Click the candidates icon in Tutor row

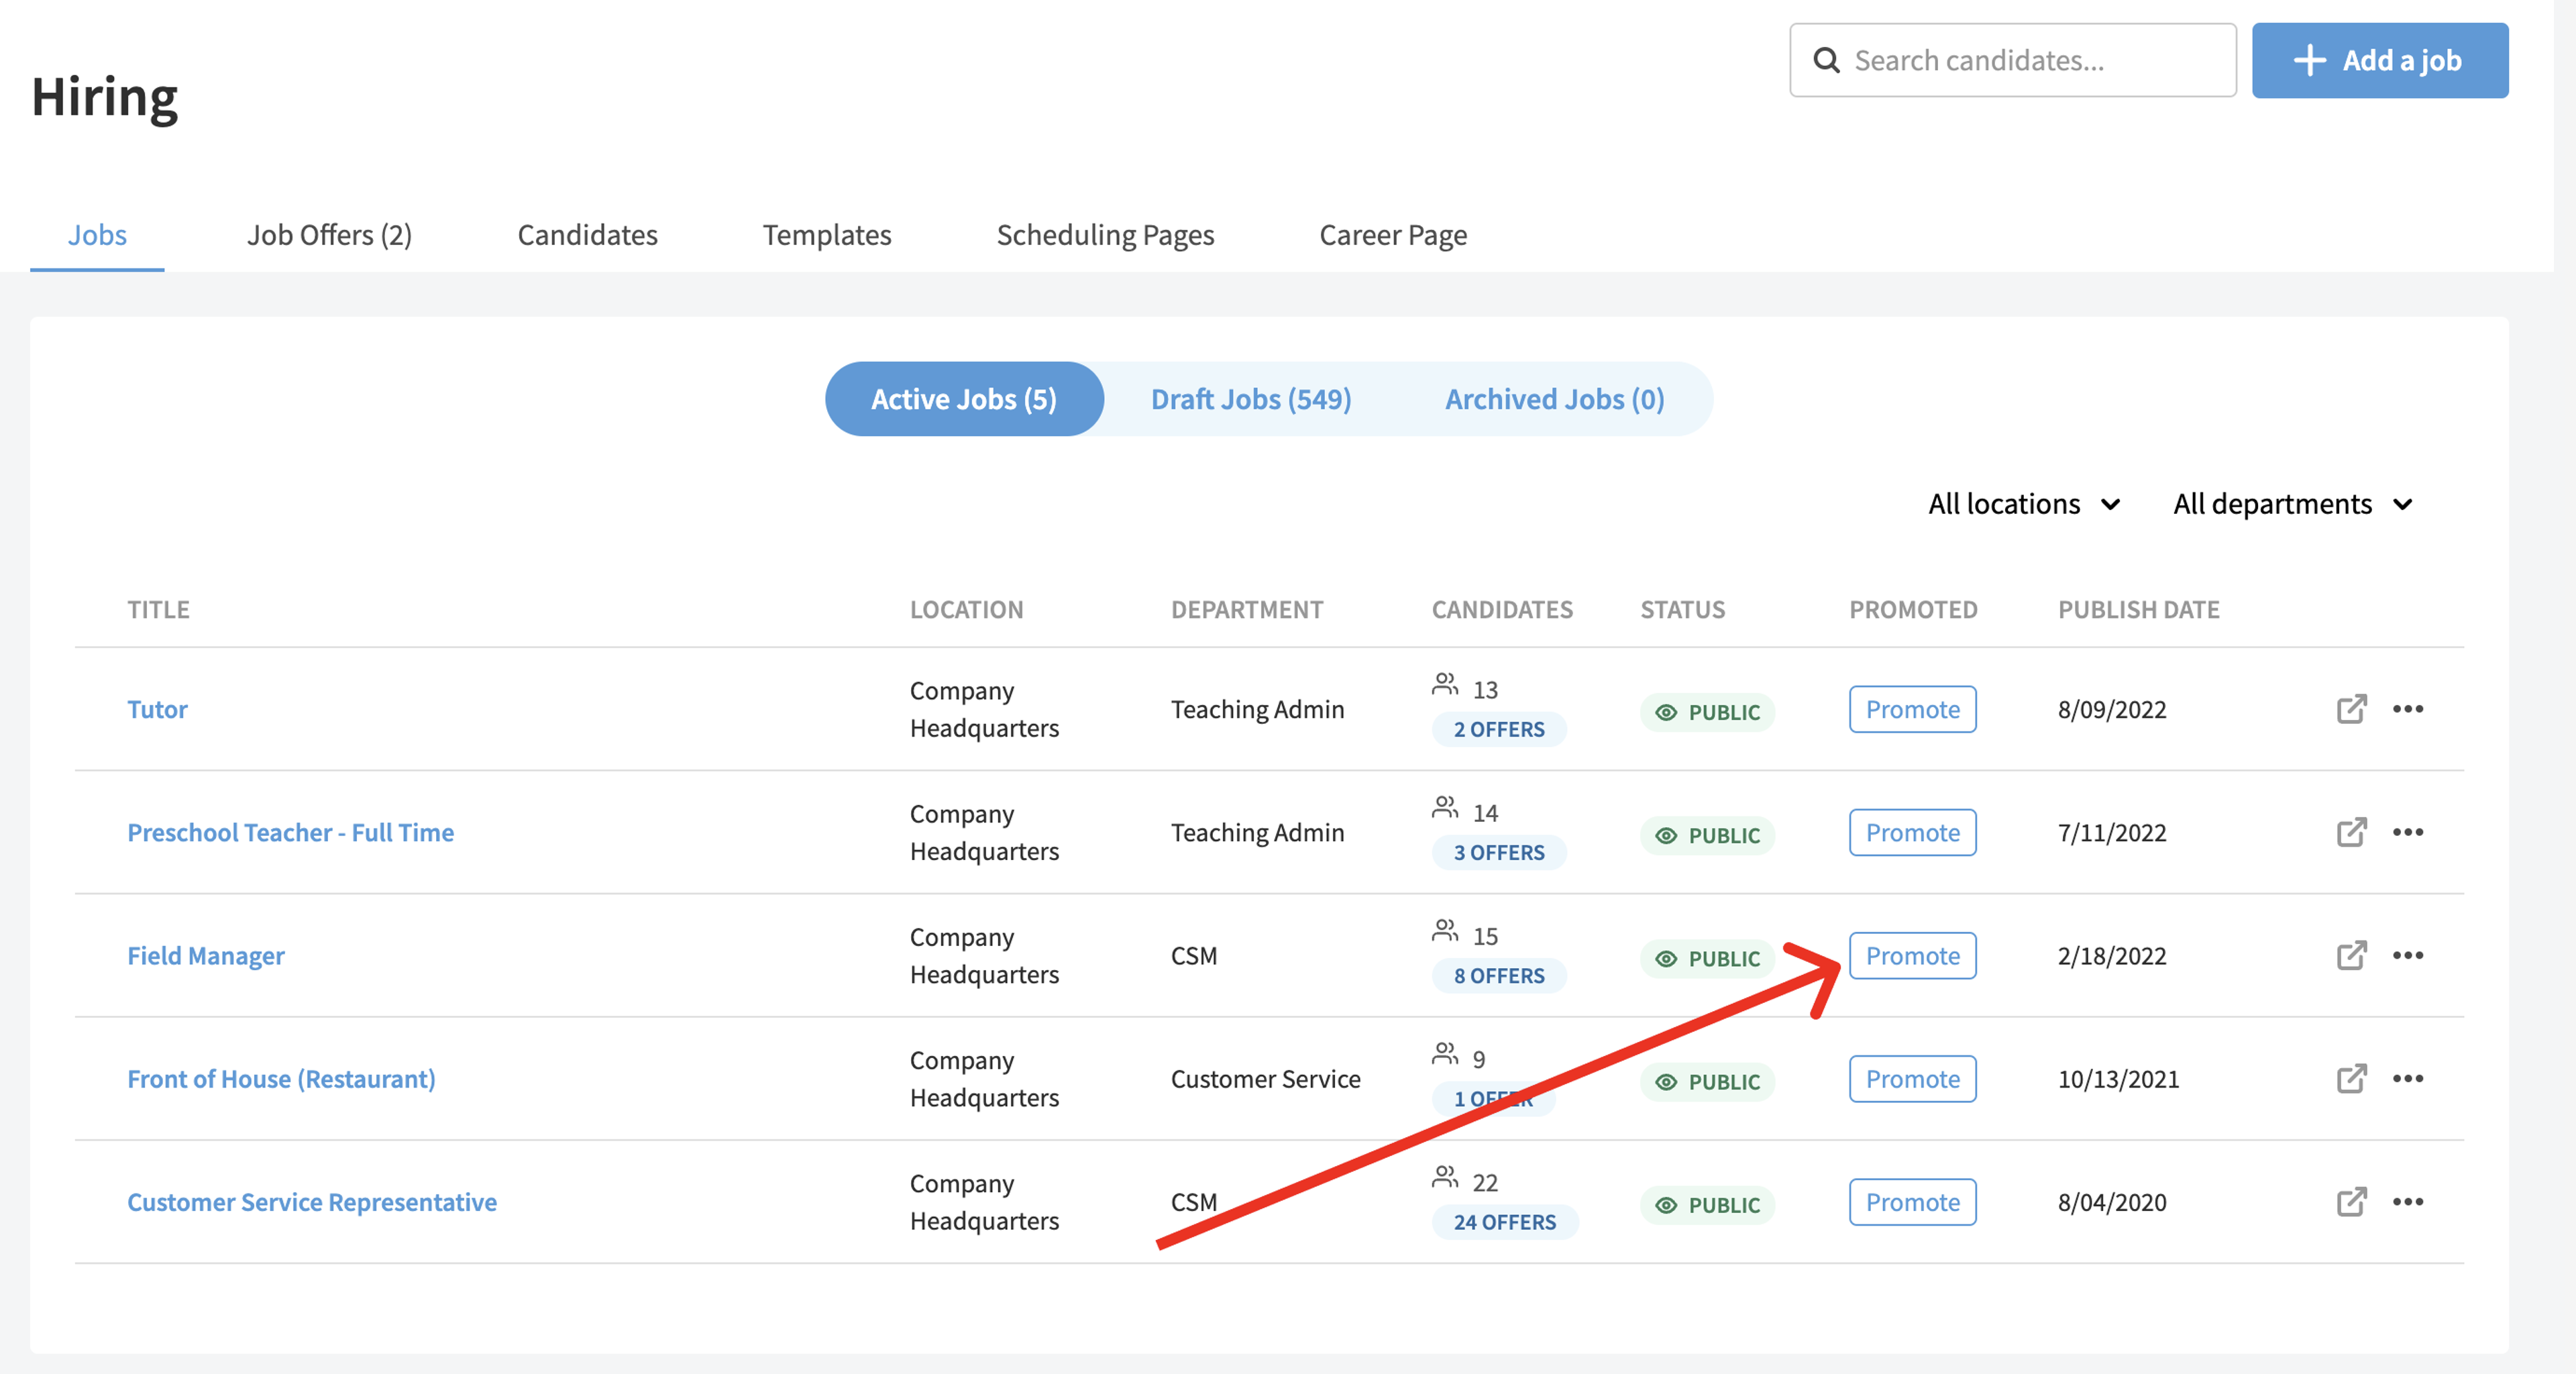pyautogui.click(x=1445, y=685)
